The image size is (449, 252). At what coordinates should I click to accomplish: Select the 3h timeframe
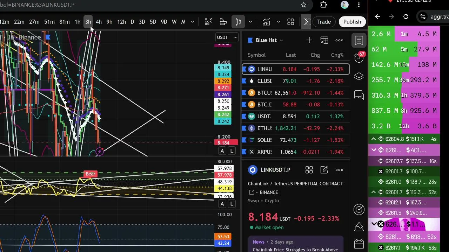tap(88, 22)
